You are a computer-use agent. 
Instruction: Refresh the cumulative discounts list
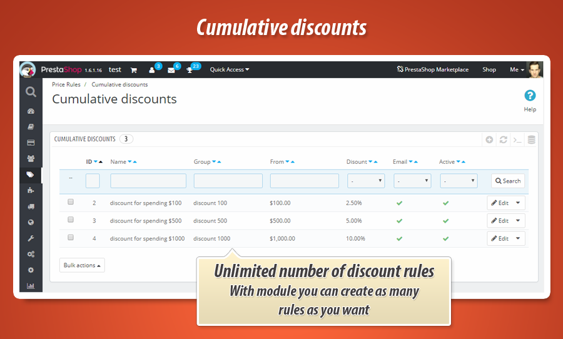pyautogui.click(x=503, y=139)
